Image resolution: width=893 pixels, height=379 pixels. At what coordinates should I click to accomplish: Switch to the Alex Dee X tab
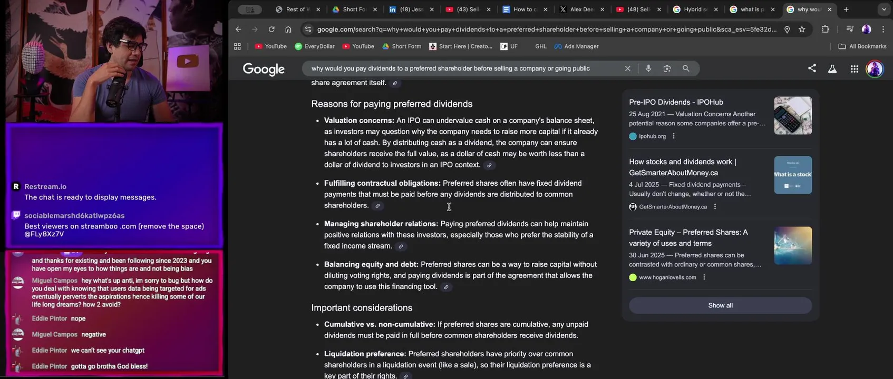click(581, 9)
